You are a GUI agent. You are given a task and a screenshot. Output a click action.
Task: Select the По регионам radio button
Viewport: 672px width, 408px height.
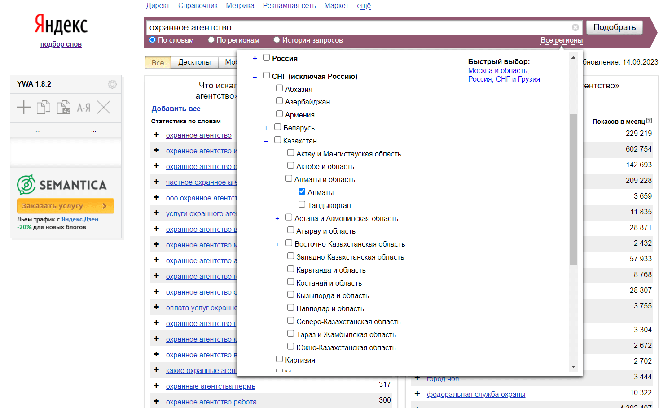tap(211, 40)
